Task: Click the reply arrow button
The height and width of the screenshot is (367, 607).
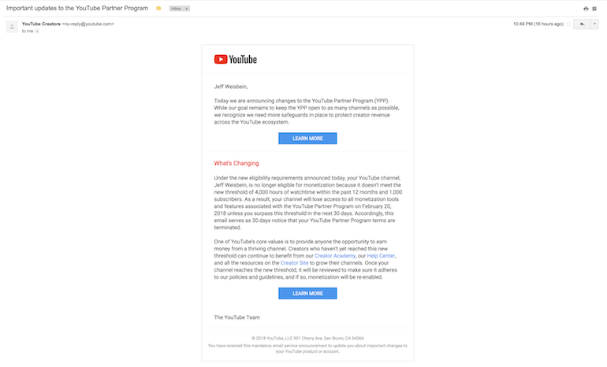Action: [x=582, y=24]
